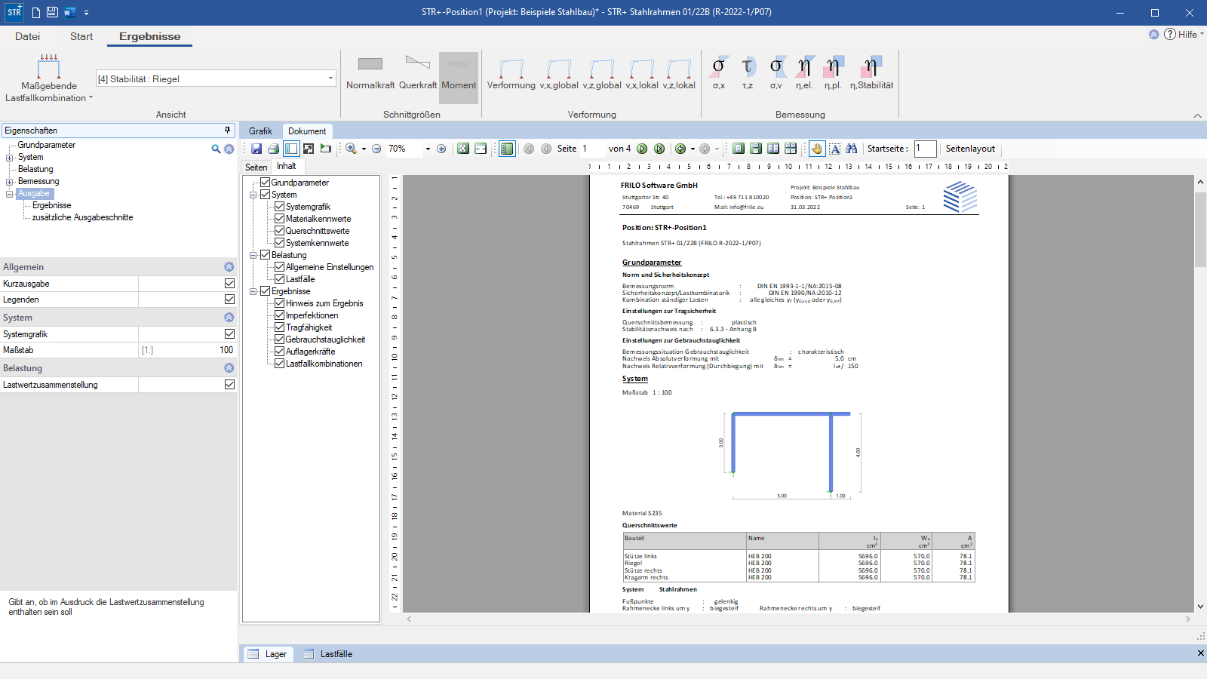Select the four-page layout icon
Image resolution: width=1207 pixels, height=679 pixels.
pyautogui.click(x=791, y=149)
